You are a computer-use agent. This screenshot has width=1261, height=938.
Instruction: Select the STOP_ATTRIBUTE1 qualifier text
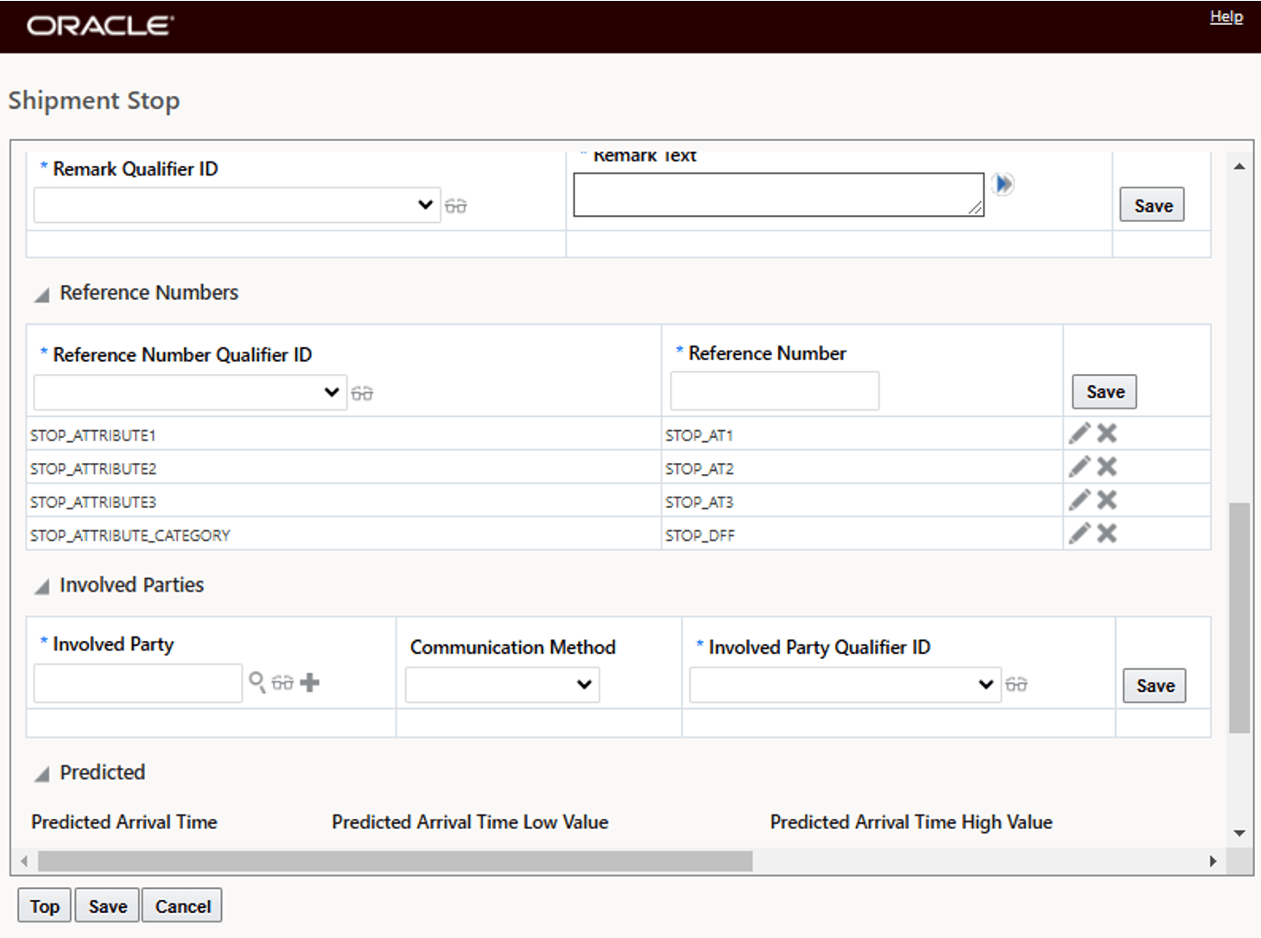93,435
